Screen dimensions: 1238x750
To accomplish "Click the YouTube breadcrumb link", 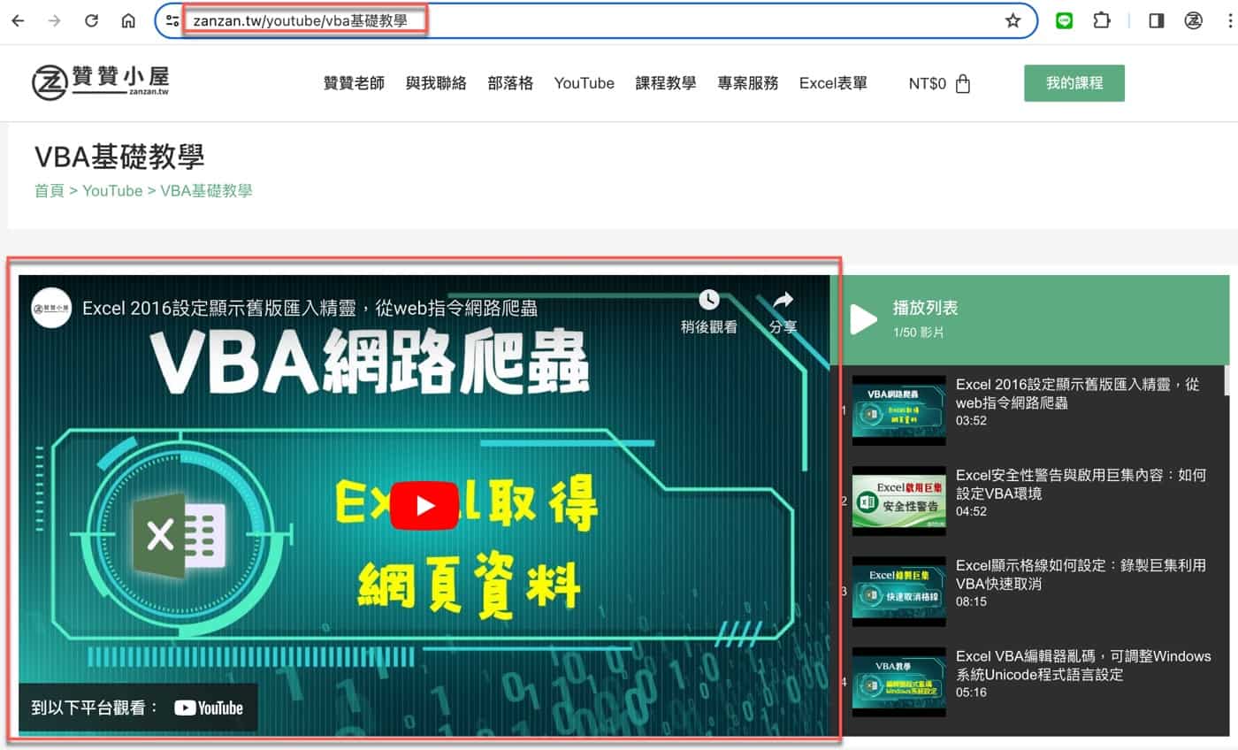I will pos(112,190).
